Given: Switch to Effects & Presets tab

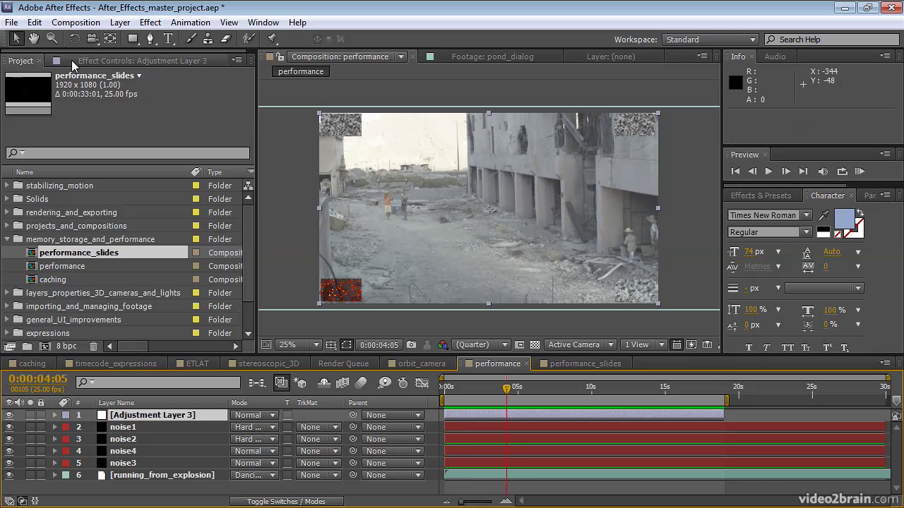Looking at the screenshot, I should (x=761, y=195).
